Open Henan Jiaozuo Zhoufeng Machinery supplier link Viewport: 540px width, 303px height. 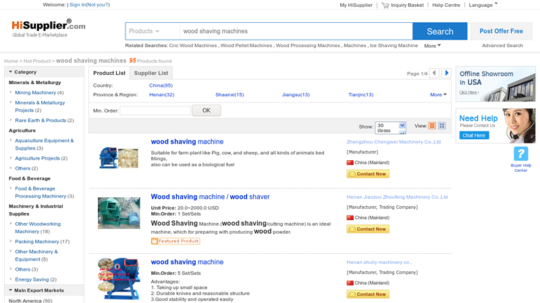point(397,197)
